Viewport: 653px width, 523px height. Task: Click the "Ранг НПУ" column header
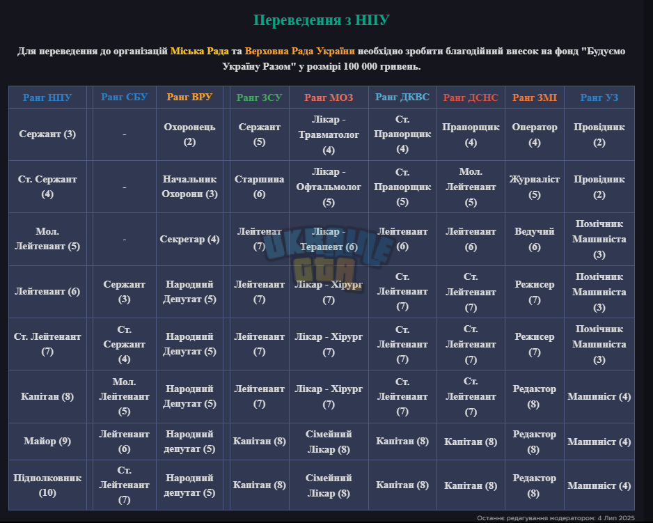[x=47, y=97]
